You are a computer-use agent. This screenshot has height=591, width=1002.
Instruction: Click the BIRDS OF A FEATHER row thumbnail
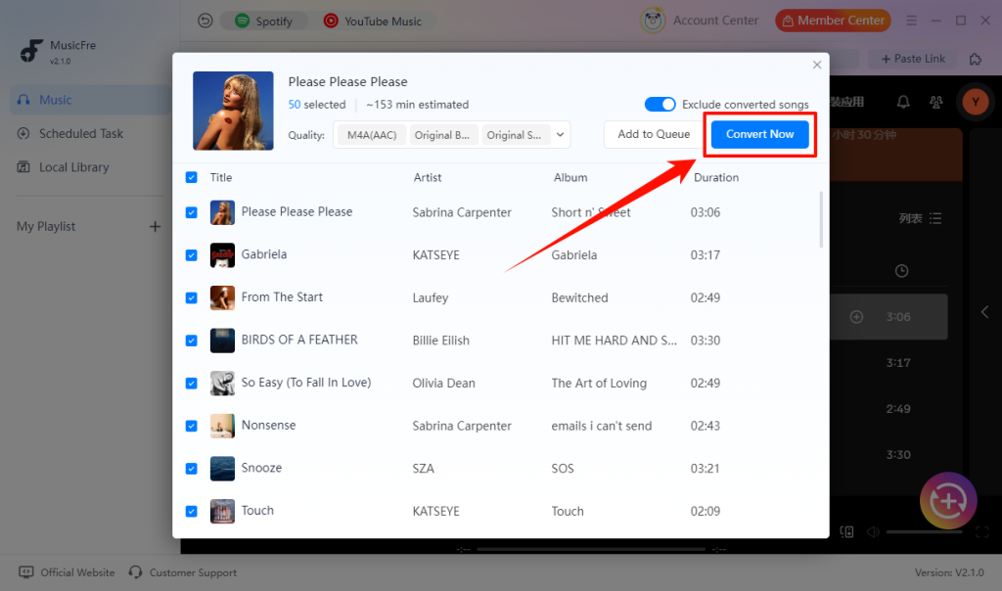pos(222,341)
